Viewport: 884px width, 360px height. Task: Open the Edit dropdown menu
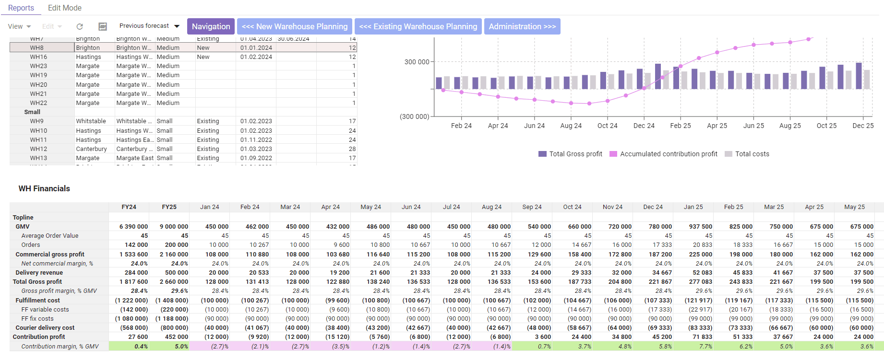click(x=52, y=26)
